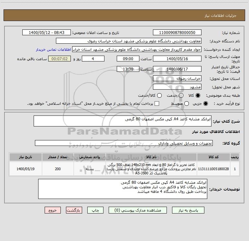
Task: Click the remaining time countdown 00:07:02
Action: click(60, 59)
